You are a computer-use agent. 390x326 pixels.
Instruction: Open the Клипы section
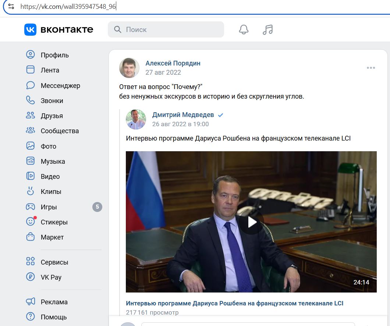50,191
